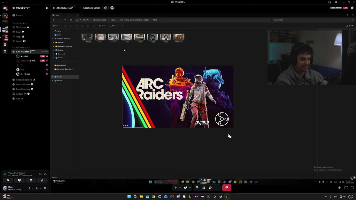This screenshot has height=200, width=356.
Task: Open Google Chrome from the taskbar
Action: 154,197
